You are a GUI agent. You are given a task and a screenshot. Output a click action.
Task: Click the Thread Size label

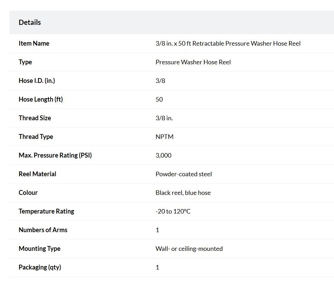tap(35, 118)
